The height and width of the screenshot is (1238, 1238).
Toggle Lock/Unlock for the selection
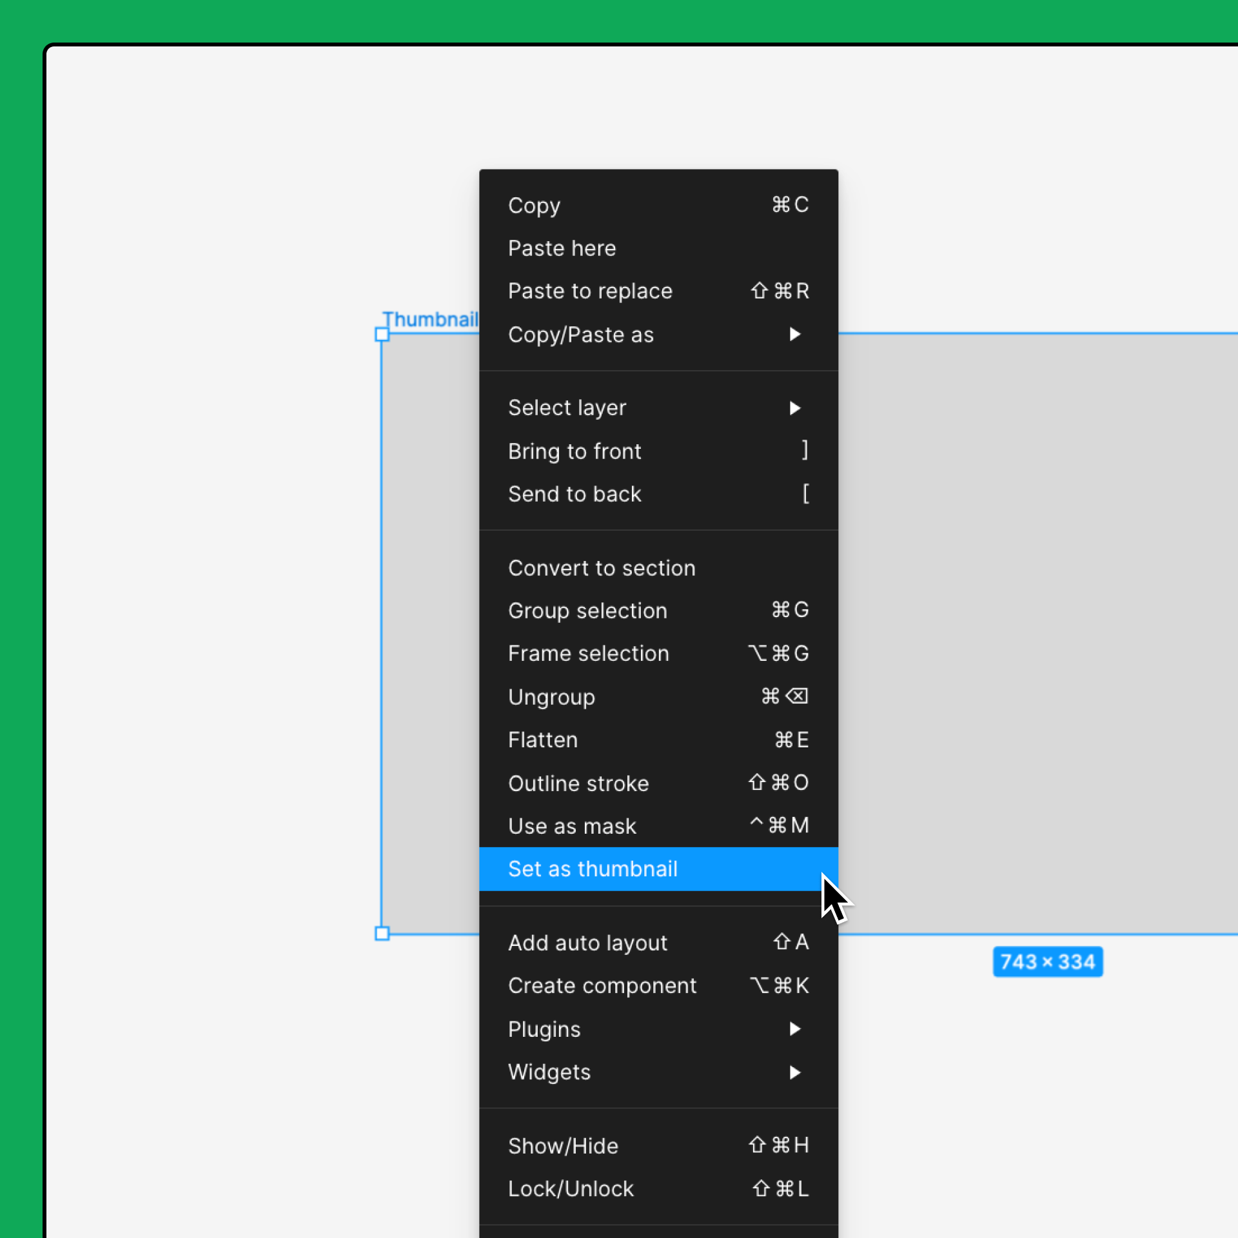[570, 1188]
